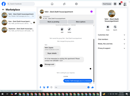Open the Windows notification center icon
Image resolution: width=130 pixels, height=96 pixels.
click(127, 94)
